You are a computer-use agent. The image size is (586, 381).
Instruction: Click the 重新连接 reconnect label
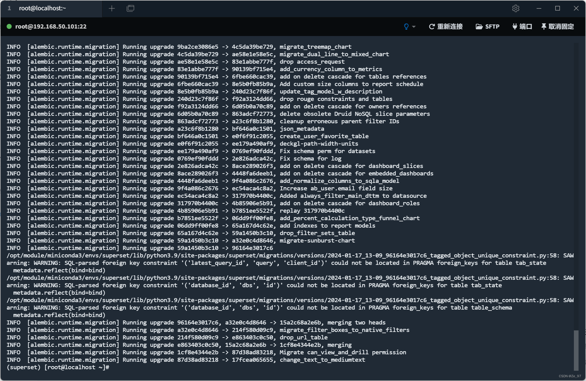450,27
